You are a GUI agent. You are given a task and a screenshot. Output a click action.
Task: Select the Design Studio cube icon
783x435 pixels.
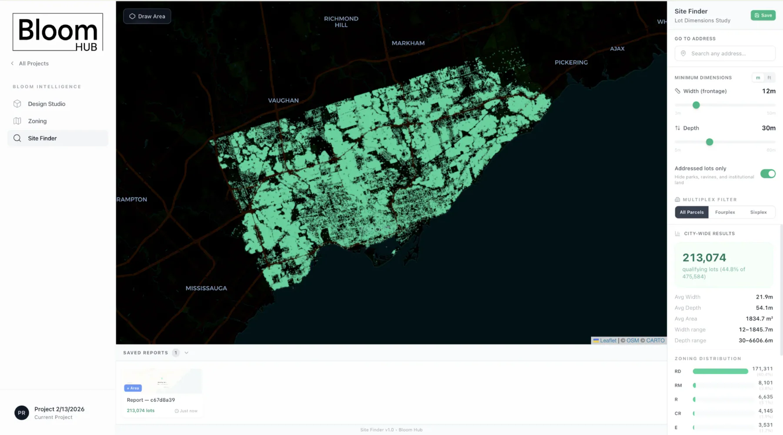click(17, 104)
